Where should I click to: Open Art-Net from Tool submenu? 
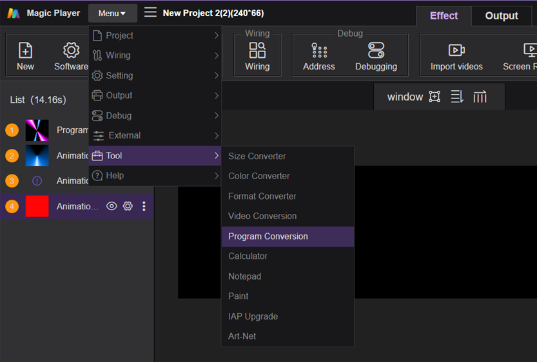288,336
